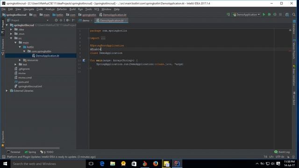Open Bean Validation side panel
The width and height of the screenshot is (299, 168).
(x=294, y=76)
